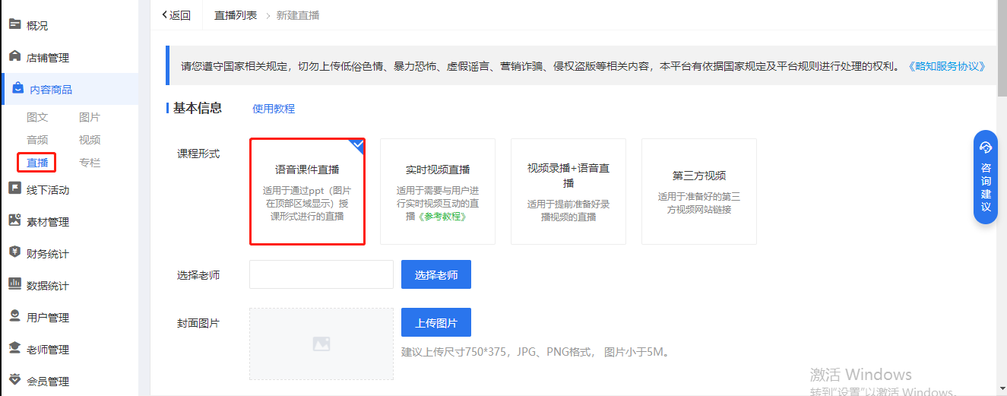Go to 图文 submenu
Image resolution: width=1007 pixels, height=396 pixels.
(x=37, y=117)
